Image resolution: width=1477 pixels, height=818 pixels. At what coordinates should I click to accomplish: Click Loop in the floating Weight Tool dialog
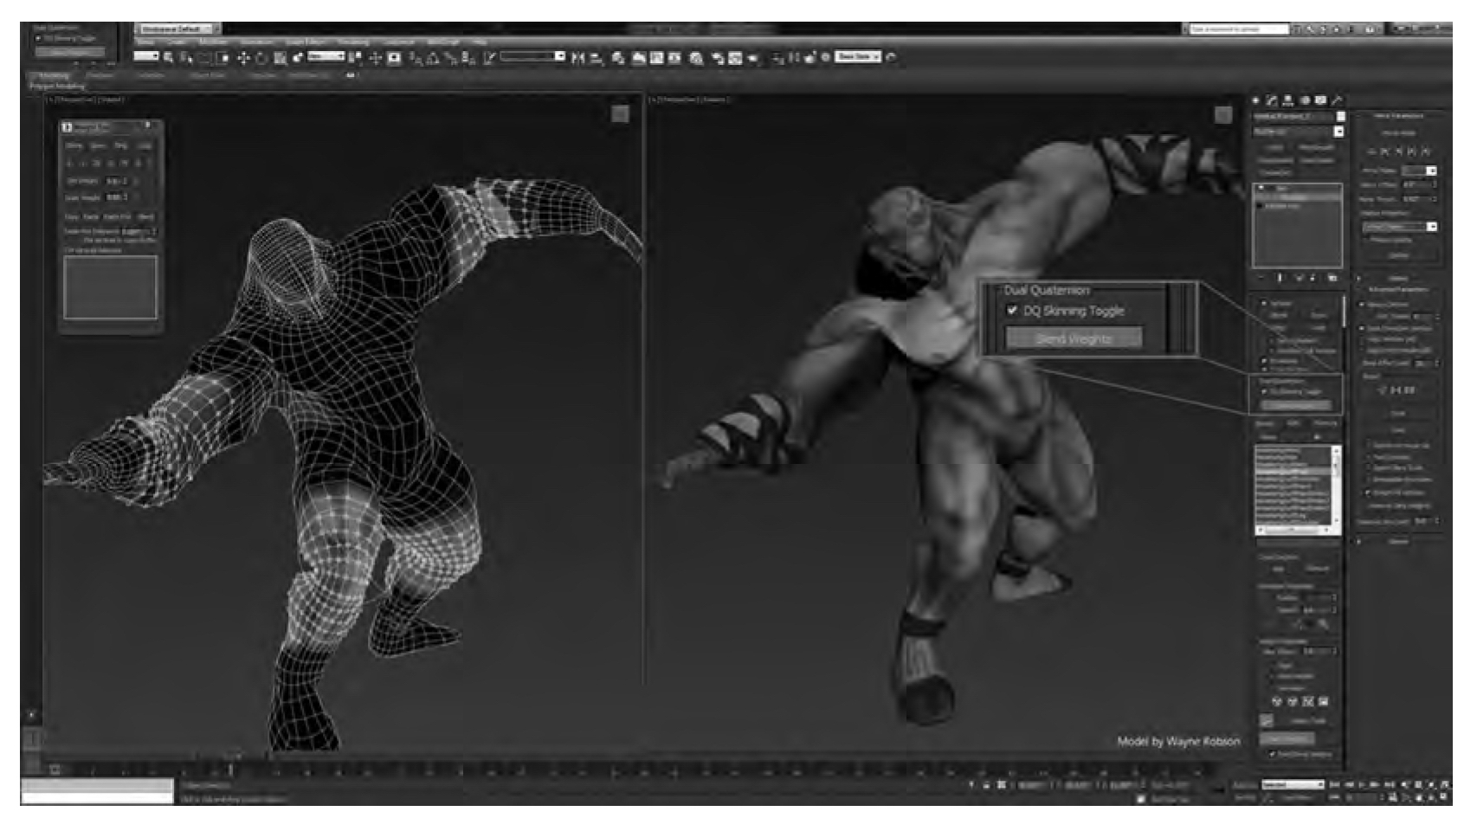144,146
